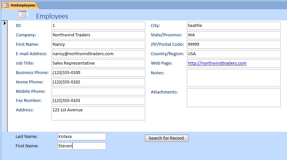Click the Home Phone: label
This screenshot has height=160, width=287.
point(30,82)
